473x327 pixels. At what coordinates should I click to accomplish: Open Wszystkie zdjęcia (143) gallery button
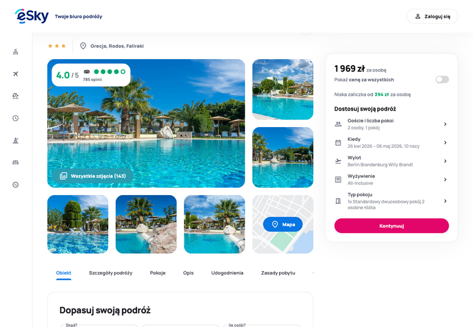click(x=93, y=176)
